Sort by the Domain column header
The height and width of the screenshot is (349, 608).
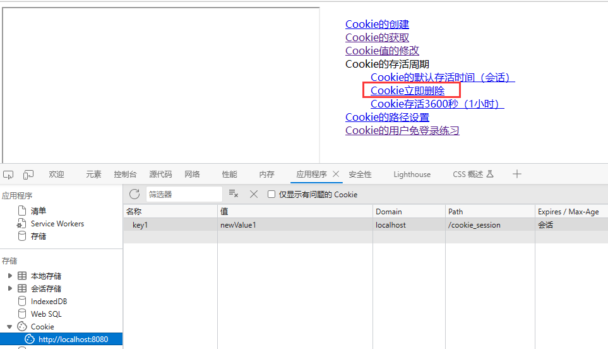tap(408, 212)
